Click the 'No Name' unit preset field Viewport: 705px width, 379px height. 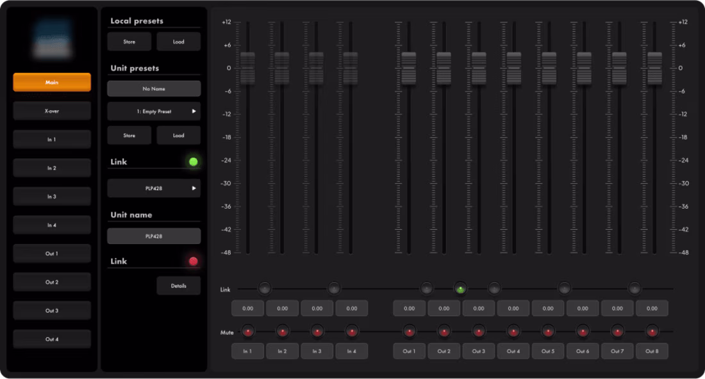tap(154, 88)
